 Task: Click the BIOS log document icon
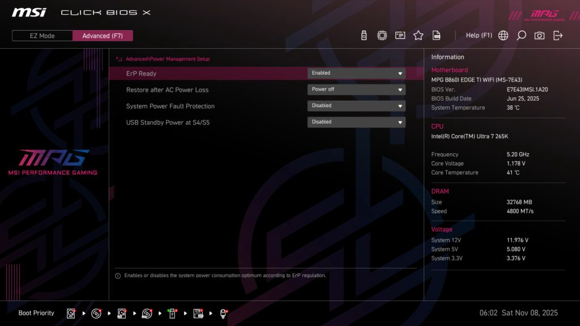point(436,35)
